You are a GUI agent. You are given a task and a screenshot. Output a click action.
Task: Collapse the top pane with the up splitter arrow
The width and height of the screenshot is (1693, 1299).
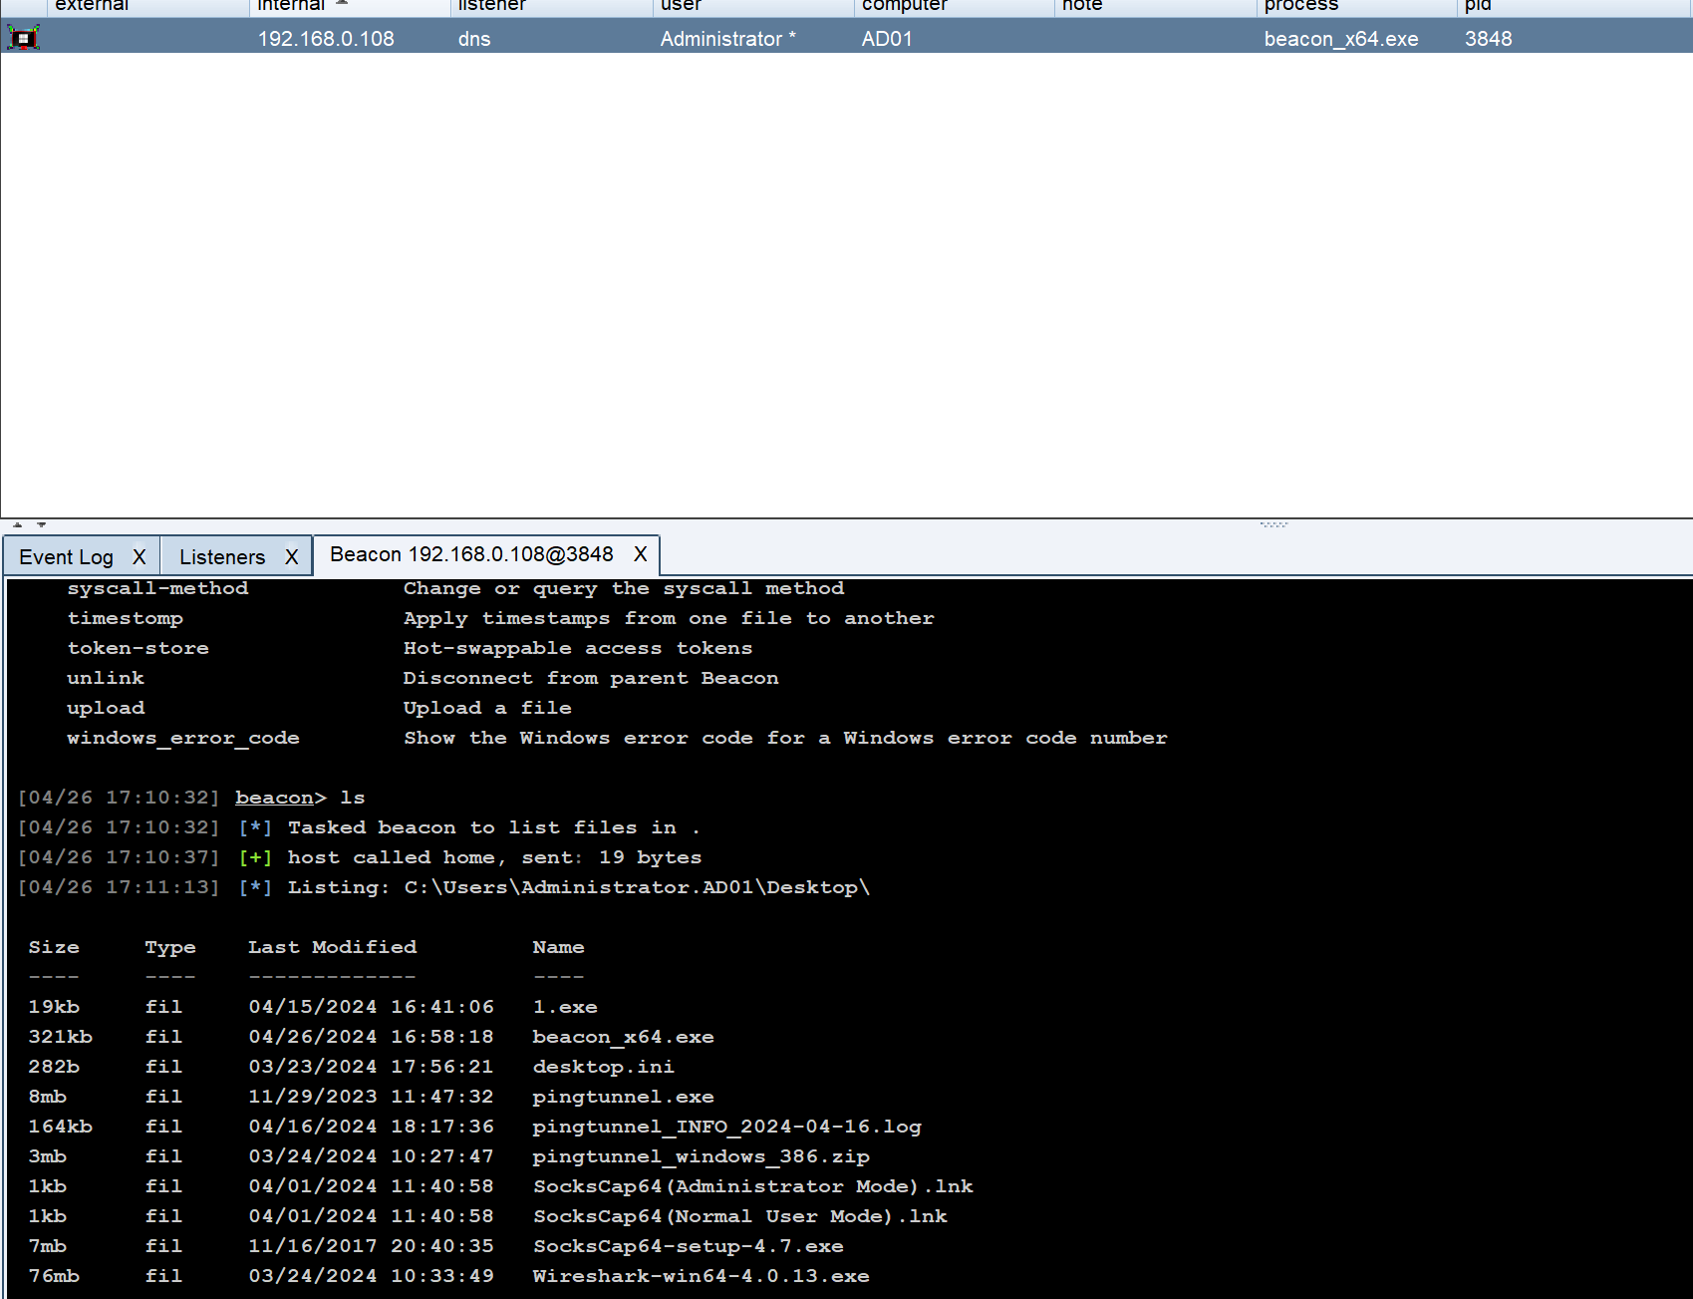17,524
